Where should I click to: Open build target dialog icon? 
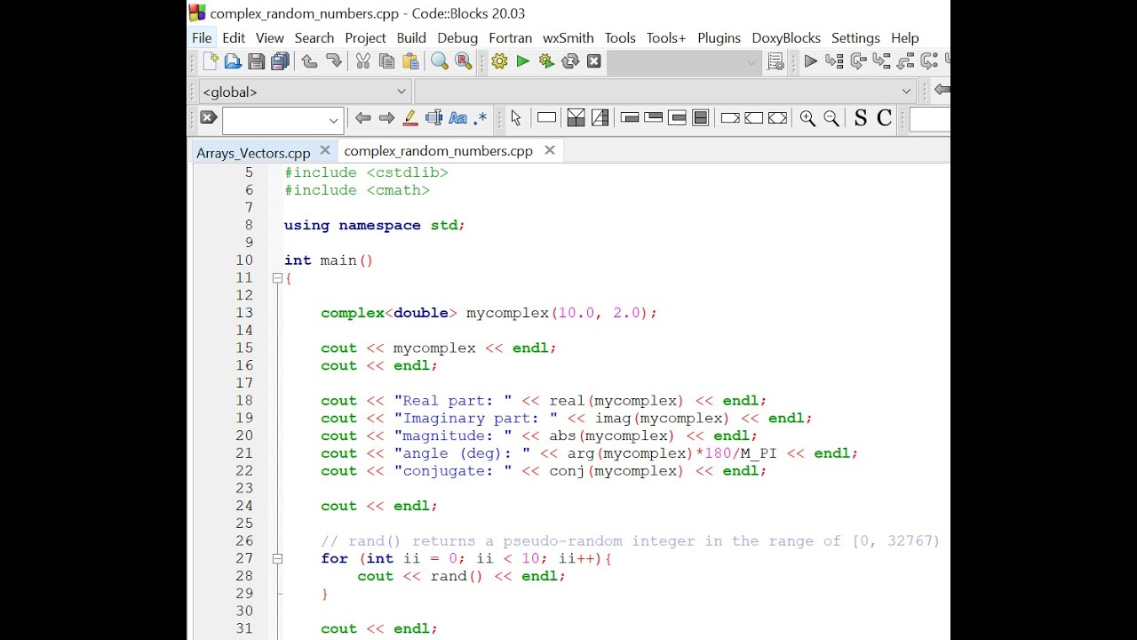[775, 61]
